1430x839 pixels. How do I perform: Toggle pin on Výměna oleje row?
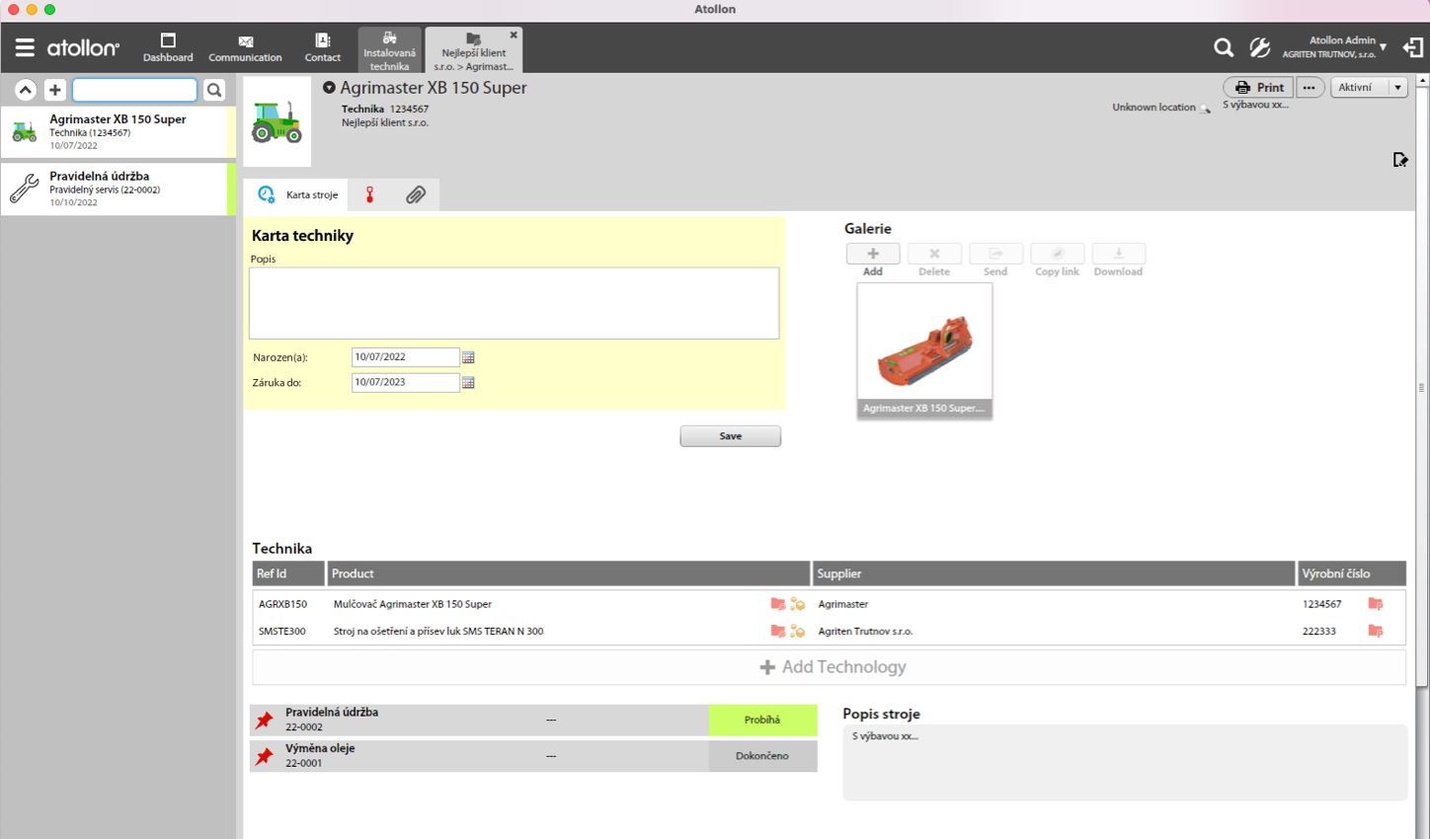click(x=265, y=756)
